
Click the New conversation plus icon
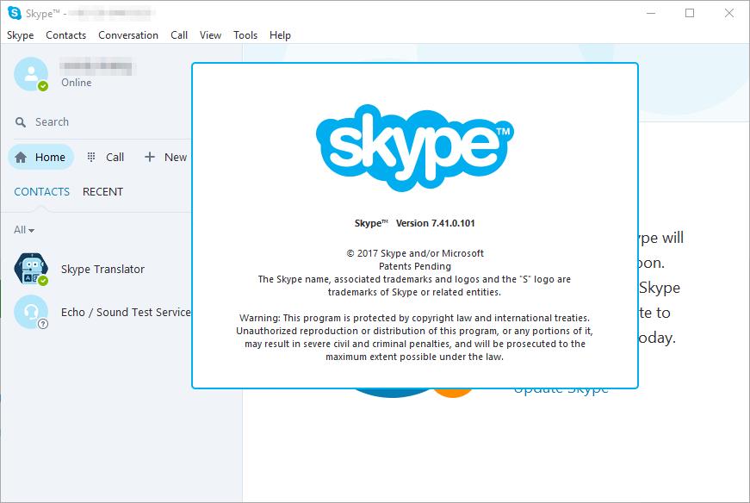[148, 157]
